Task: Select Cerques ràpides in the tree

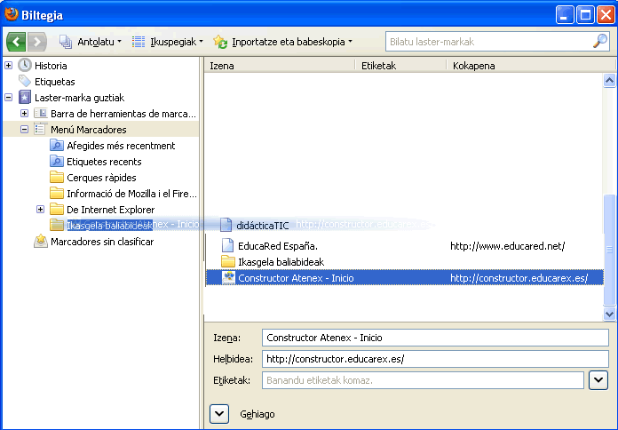Action: point(101,178)
